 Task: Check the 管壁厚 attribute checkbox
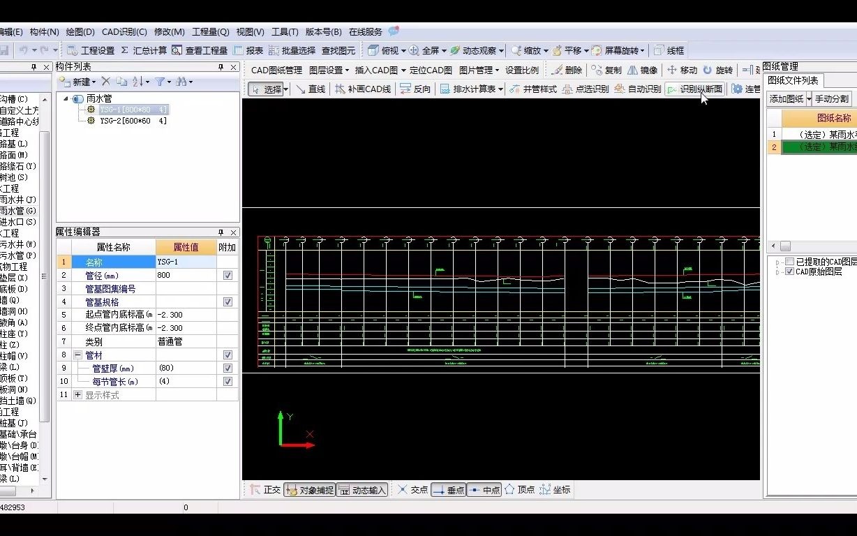(228, 368)
